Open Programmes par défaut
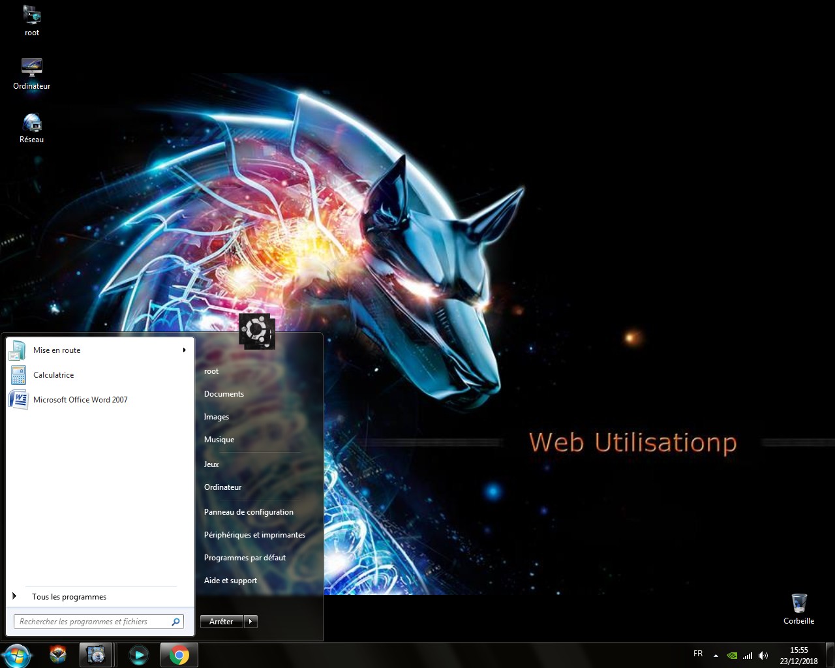 click(245, 558)
